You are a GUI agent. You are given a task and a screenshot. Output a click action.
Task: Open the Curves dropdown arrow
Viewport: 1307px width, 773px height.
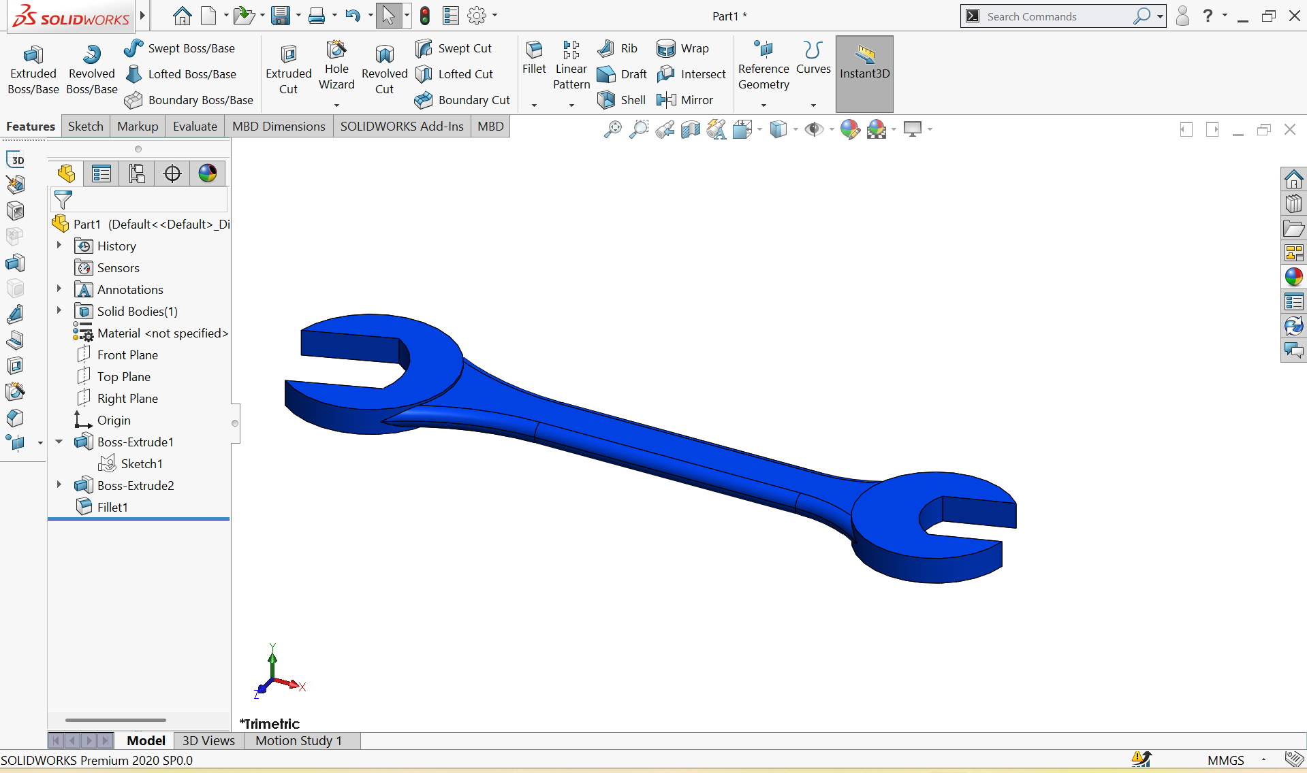[x=813, y=105]
